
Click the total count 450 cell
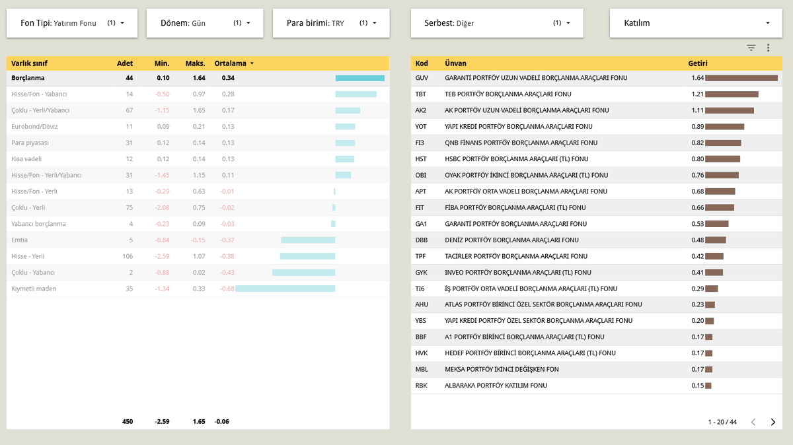127,421
